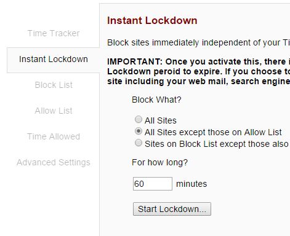Click the Sites on Block List label text

click(x=217, y=144)
